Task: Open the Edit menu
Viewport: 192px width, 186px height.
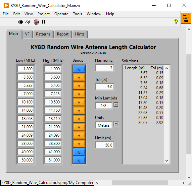Action: [17, 14]
